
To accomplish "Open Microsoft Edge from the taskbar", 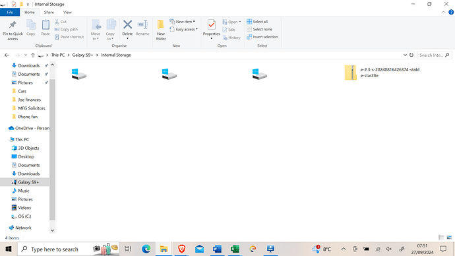I will pyautogui.click(x=146, y=249).
